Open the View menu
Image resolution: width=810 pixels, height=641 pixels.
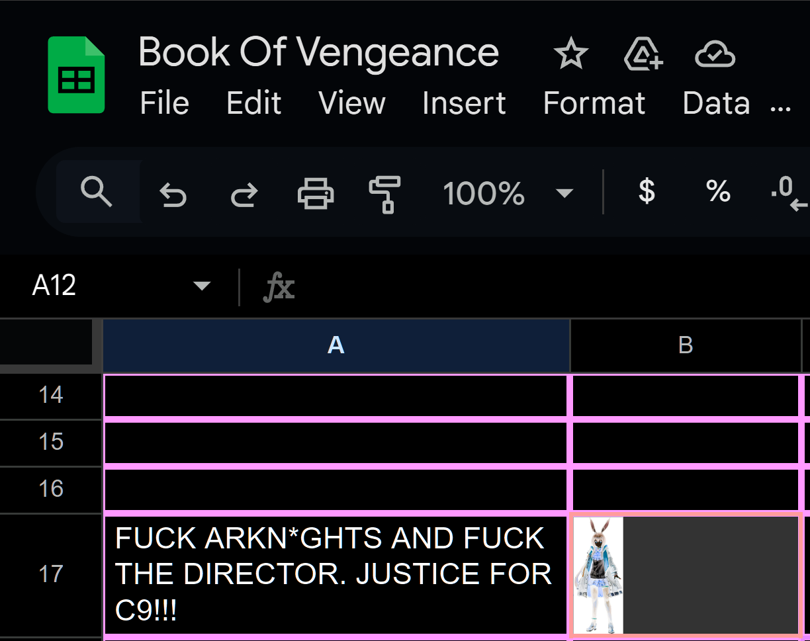[352, 103]
